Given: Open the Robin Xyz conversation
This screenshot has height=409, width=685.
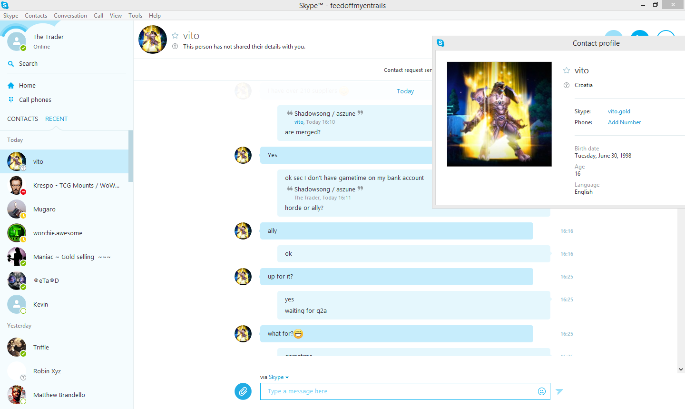Looking at the screenshot, I should (x=64, y=371).
